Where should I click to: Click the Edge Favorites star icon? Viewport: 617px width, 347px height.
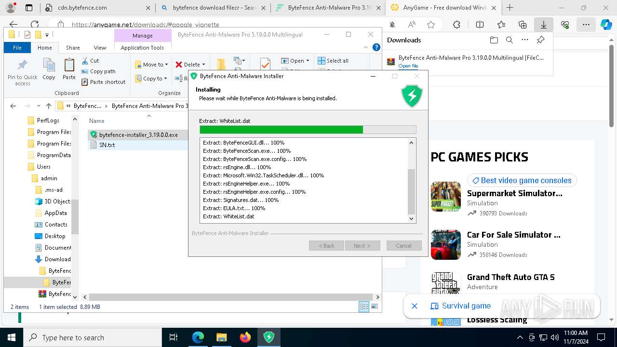(x=431, y=25)
